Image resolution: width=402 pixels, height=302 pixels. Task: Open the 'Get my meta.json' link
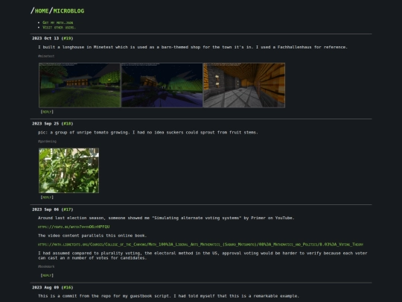tap(57, 22)
